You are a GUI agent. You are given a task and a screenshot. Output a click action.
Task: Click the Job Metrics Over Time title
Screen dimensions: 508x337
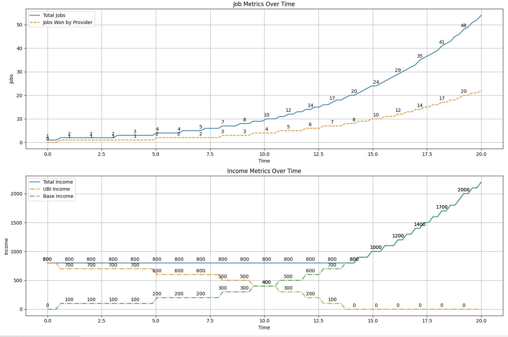tap(264, 4)
